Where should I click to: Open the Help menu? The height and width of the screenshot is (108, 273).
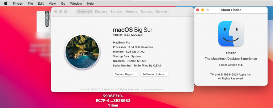pos(90,4)
